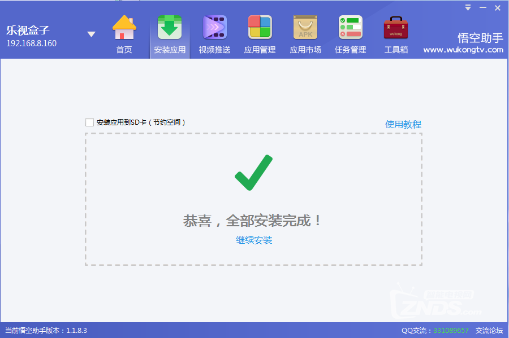This screenshot has width=509, height=338.
Task: Open the 应用市场 APK market icon
Action: click(x=305, y=28)
